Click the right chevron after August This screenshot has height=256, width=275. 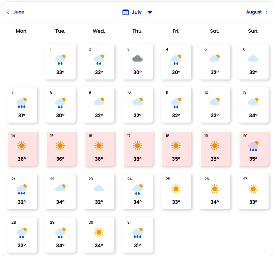pos(267,12)
